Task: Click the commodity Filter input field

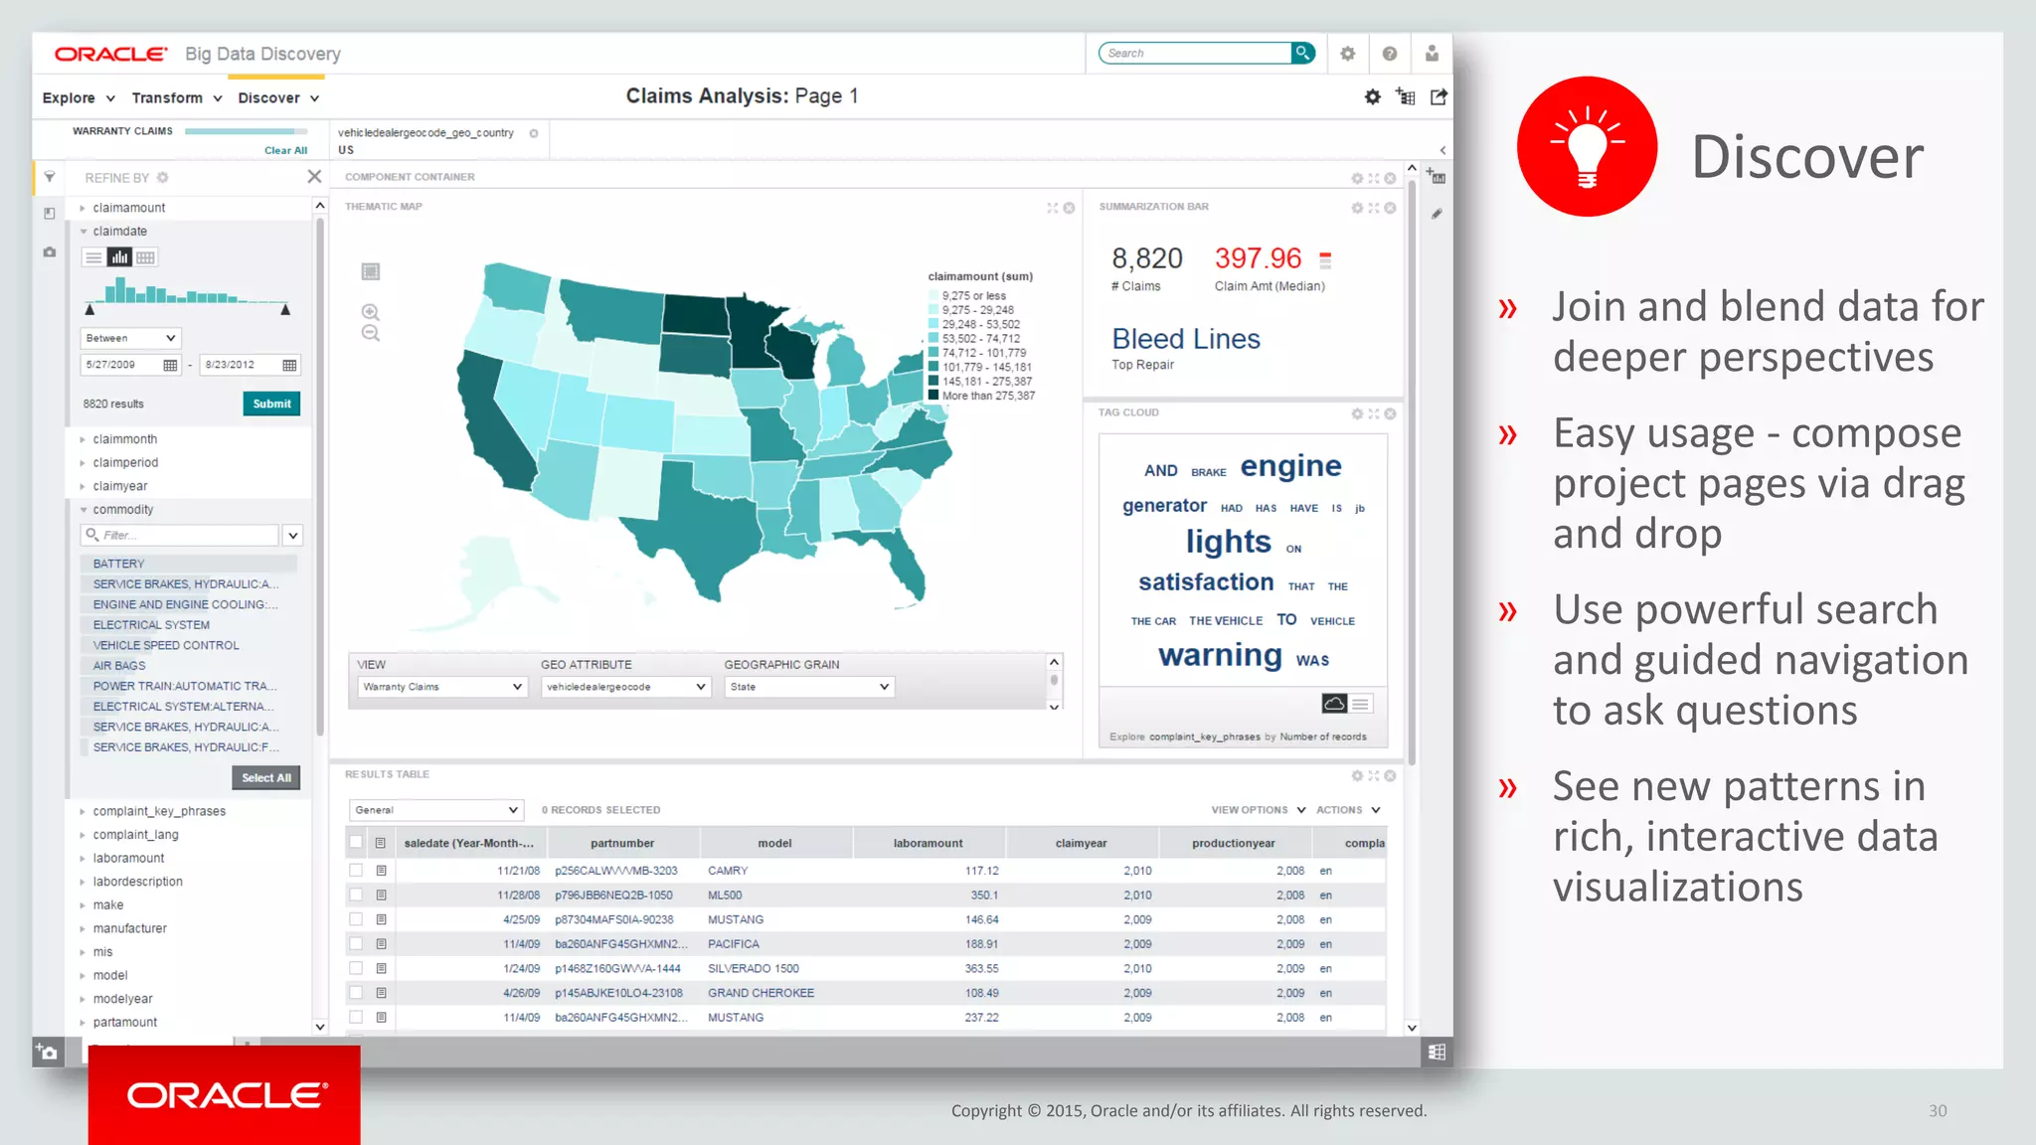Action: [x=180, y=536]
